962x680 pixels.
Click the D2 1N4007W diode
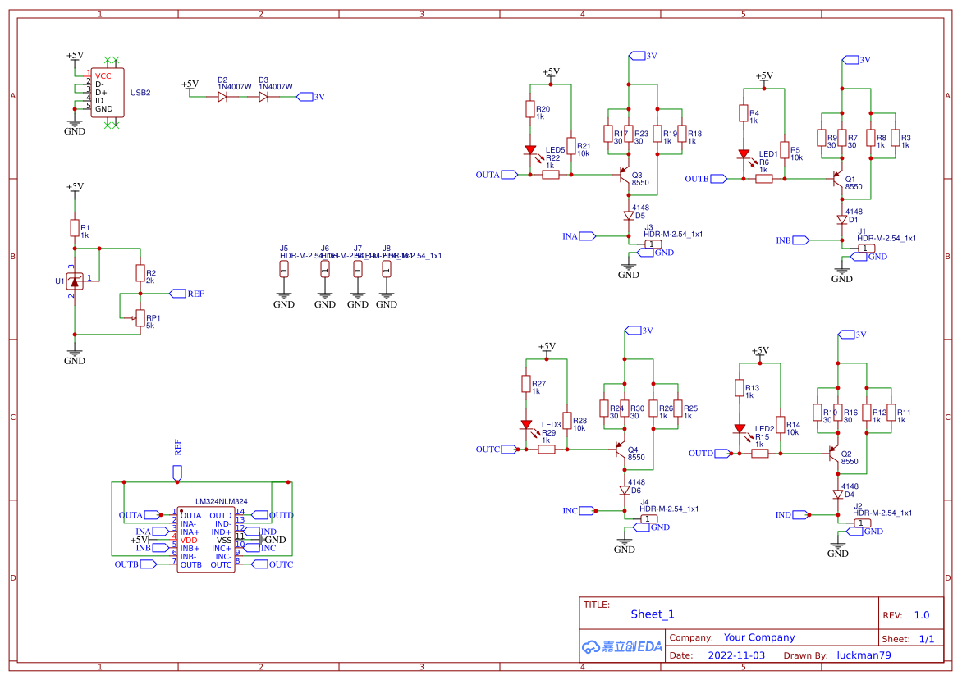click(x=222, y=97)
